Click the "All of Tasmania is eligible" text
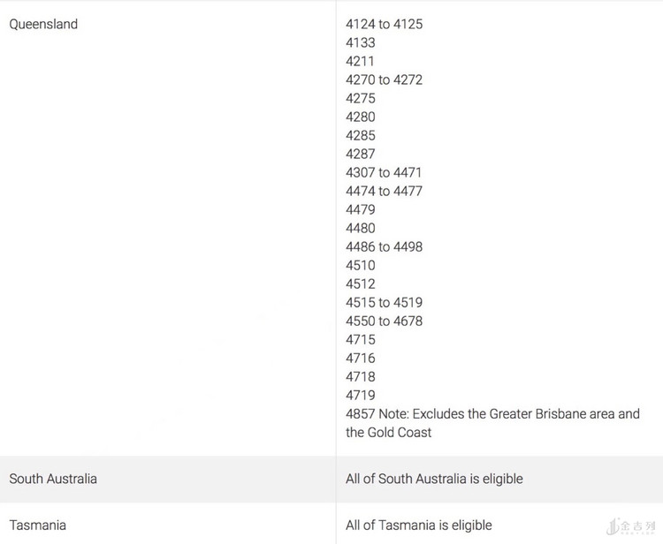This screenshot has width=663, height=544. (x=418, y=525)
